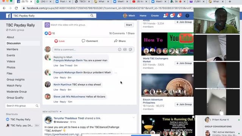The image size is (242, 136).
Task: Open friend requests icon
Action: [x=165, y=15]
